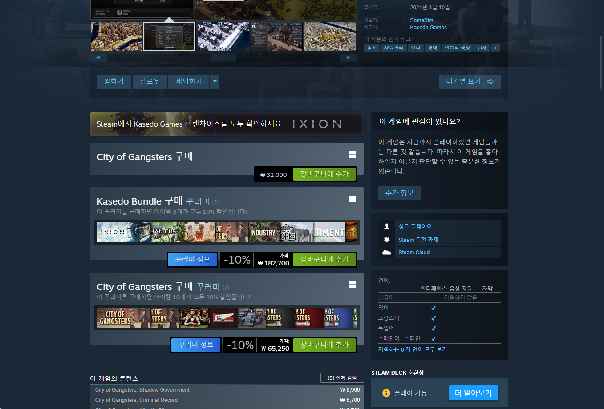This screenshot has width=604, height=409.
Task: Select the 범죄 tag
Action: point(372,48)
